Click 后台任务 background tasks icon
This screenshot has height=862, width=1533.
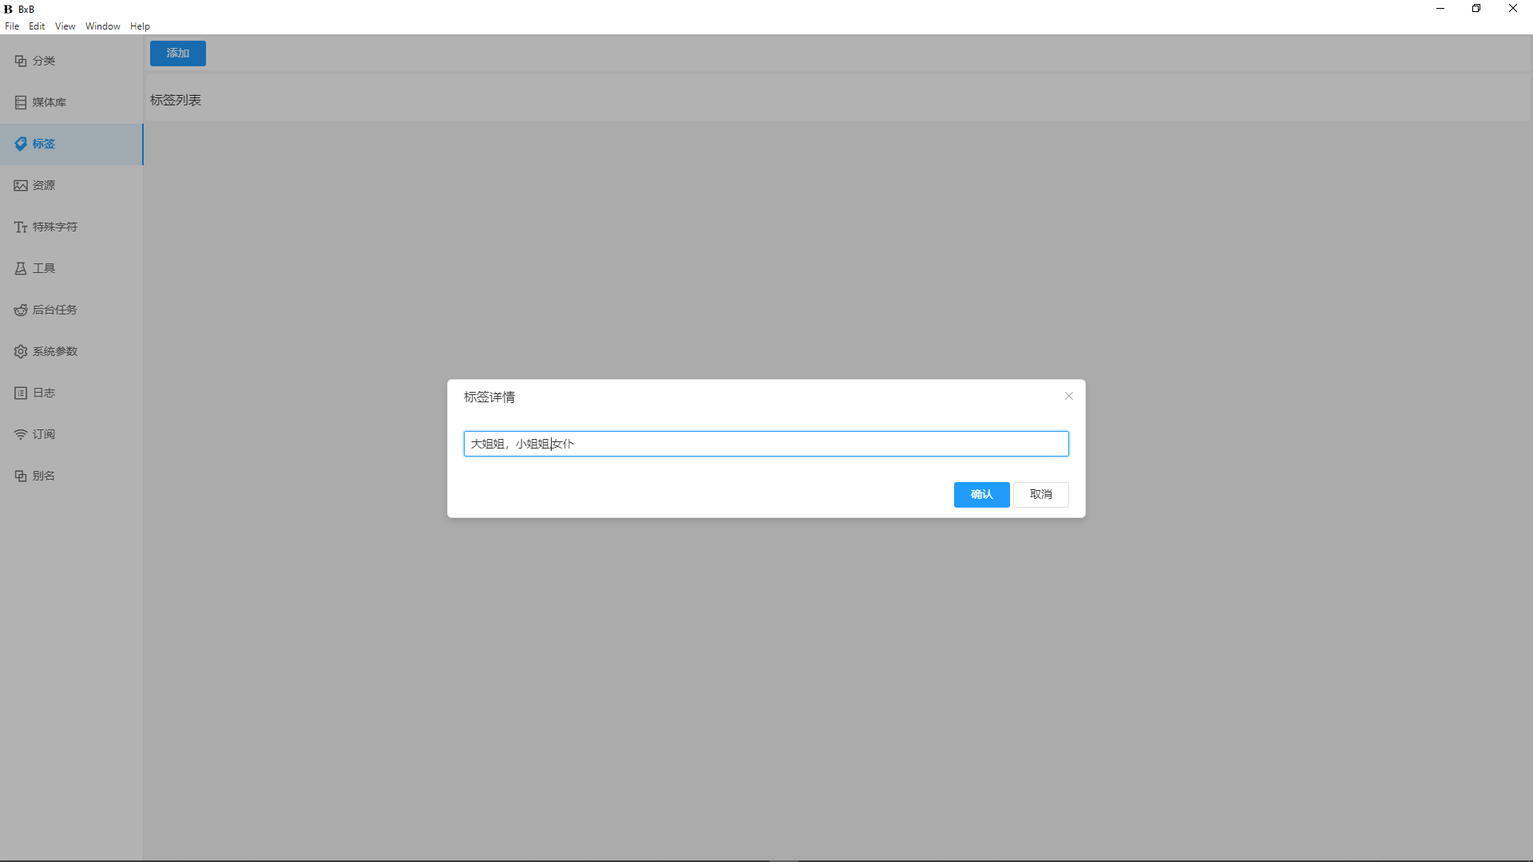[21, 310]
